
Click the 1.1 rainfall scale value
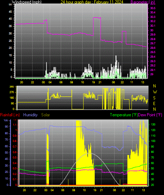point(15,125)
